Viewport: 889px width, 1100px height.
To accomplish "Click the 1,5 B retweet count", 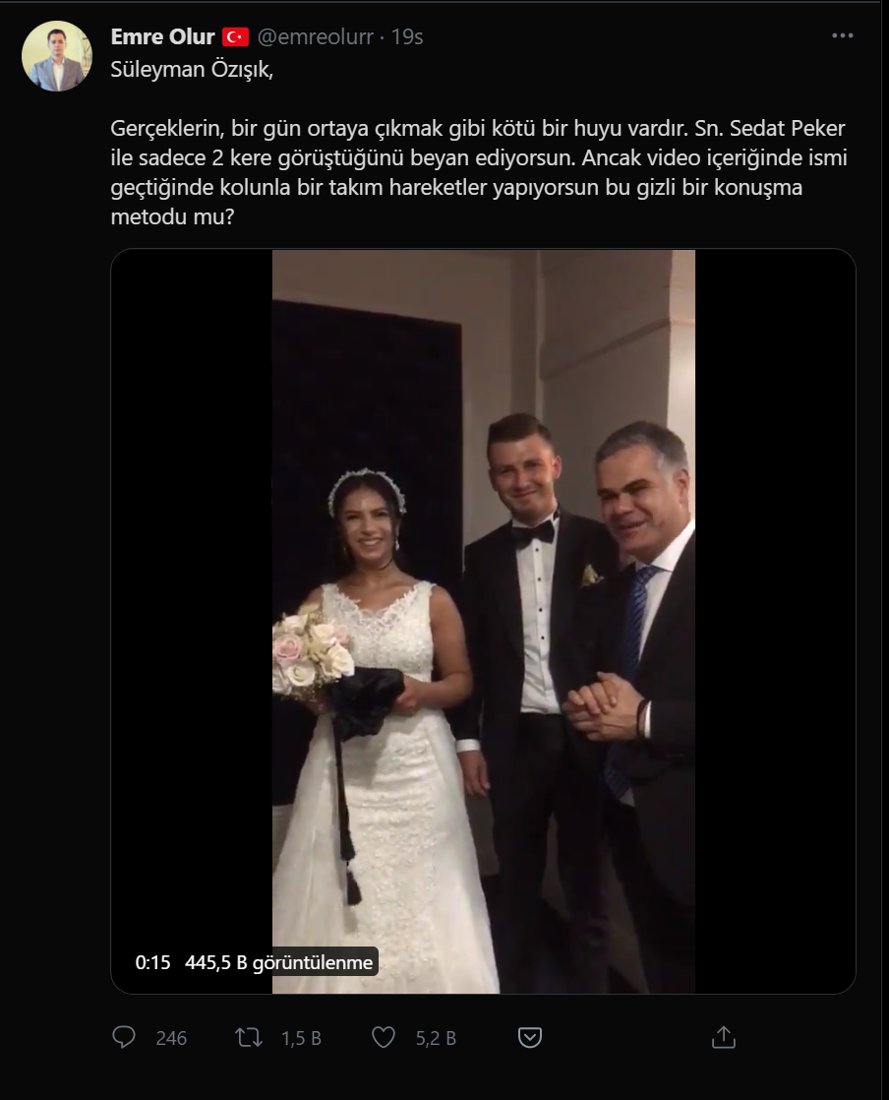I will click(302, 1038).
